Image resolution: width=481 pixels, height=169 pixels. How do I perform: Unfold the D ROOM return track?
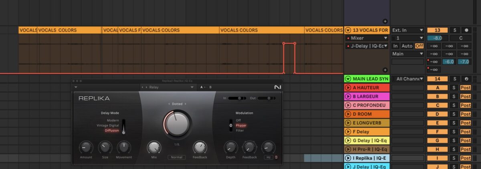(x=348, y=114)
